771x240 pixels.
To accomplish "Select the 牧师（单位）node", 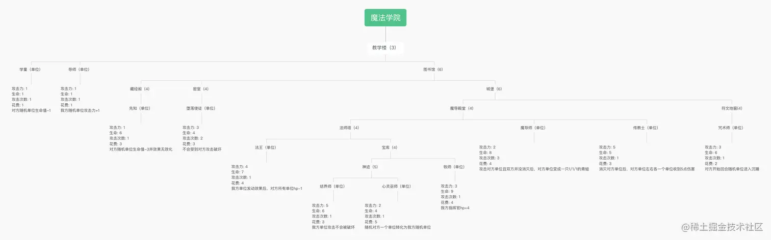I will point(454,167).
